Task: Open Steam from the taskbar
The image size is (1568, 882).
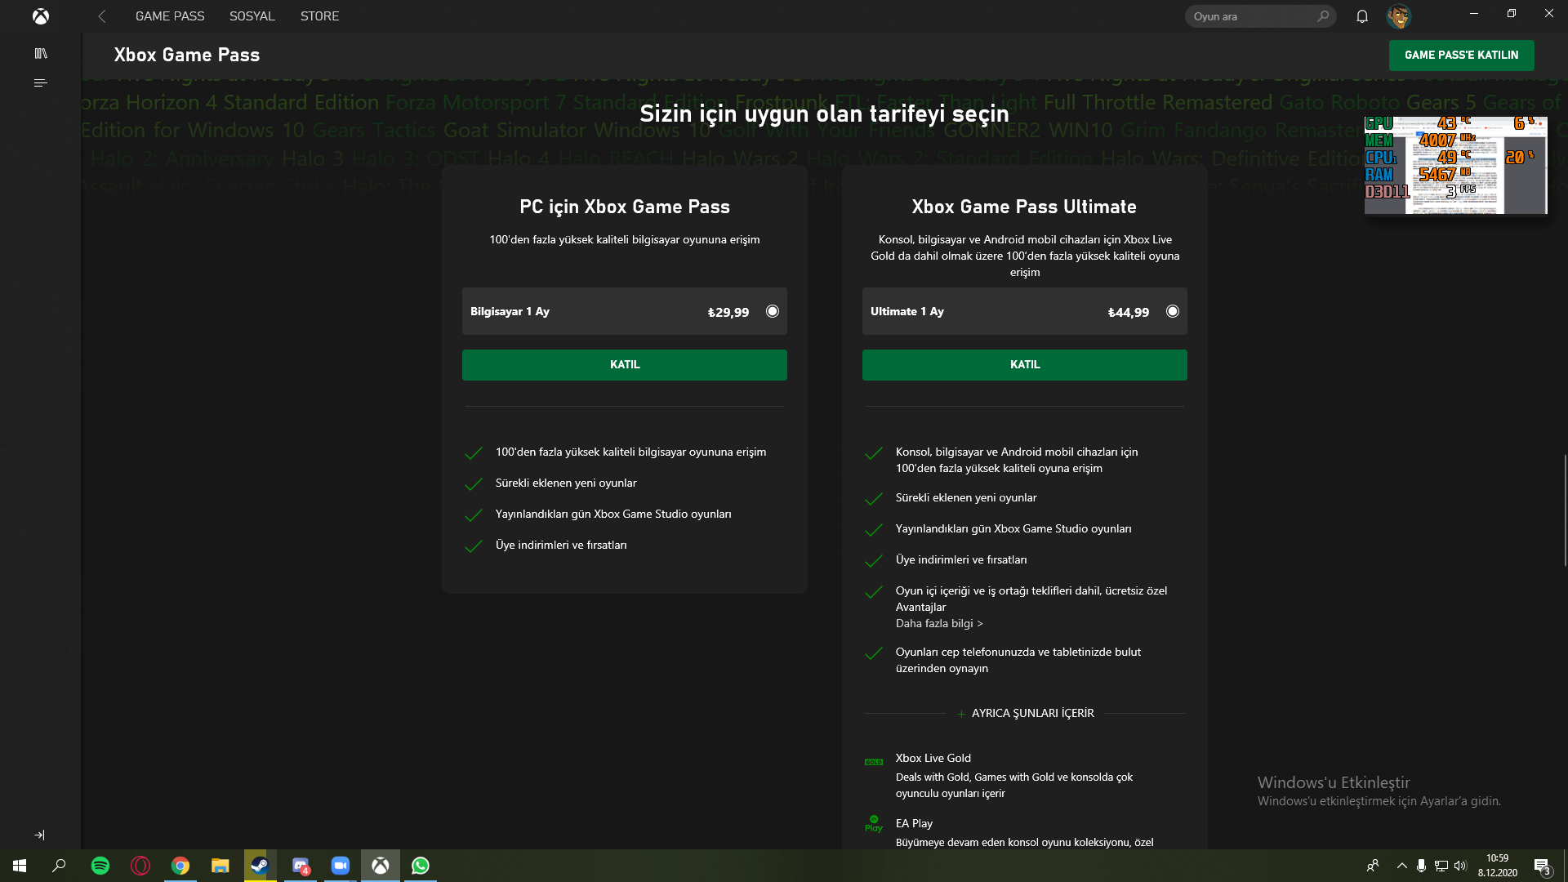Action: pyautogui.click(x=260, y=866)
